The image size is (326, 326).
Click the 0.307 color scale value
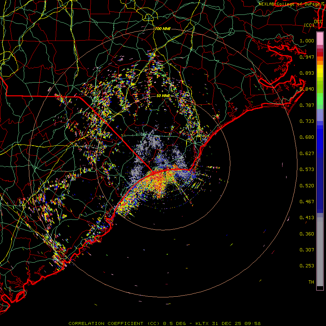click(x=307, y=250)
